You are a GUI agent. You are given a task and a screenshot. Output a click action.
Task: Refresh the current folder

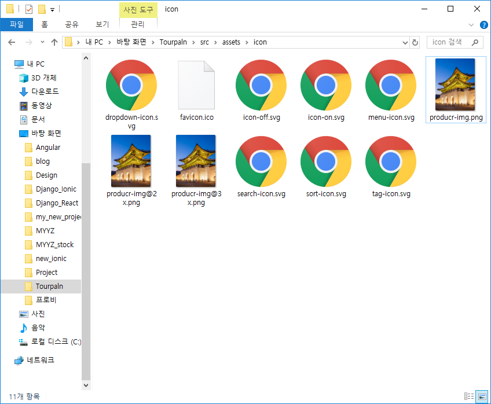point(415,42)
